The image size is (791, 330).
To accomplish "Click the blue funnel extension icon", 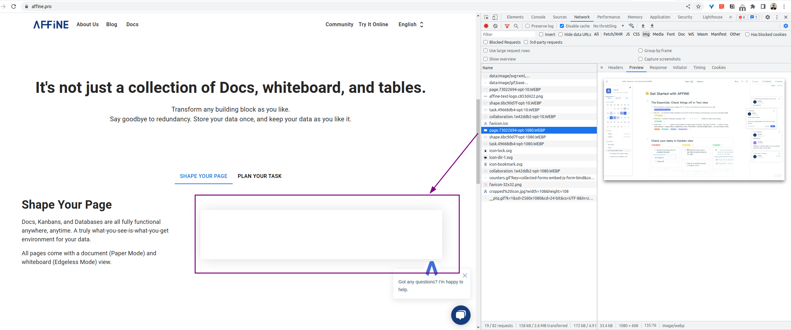I will 711,6.
